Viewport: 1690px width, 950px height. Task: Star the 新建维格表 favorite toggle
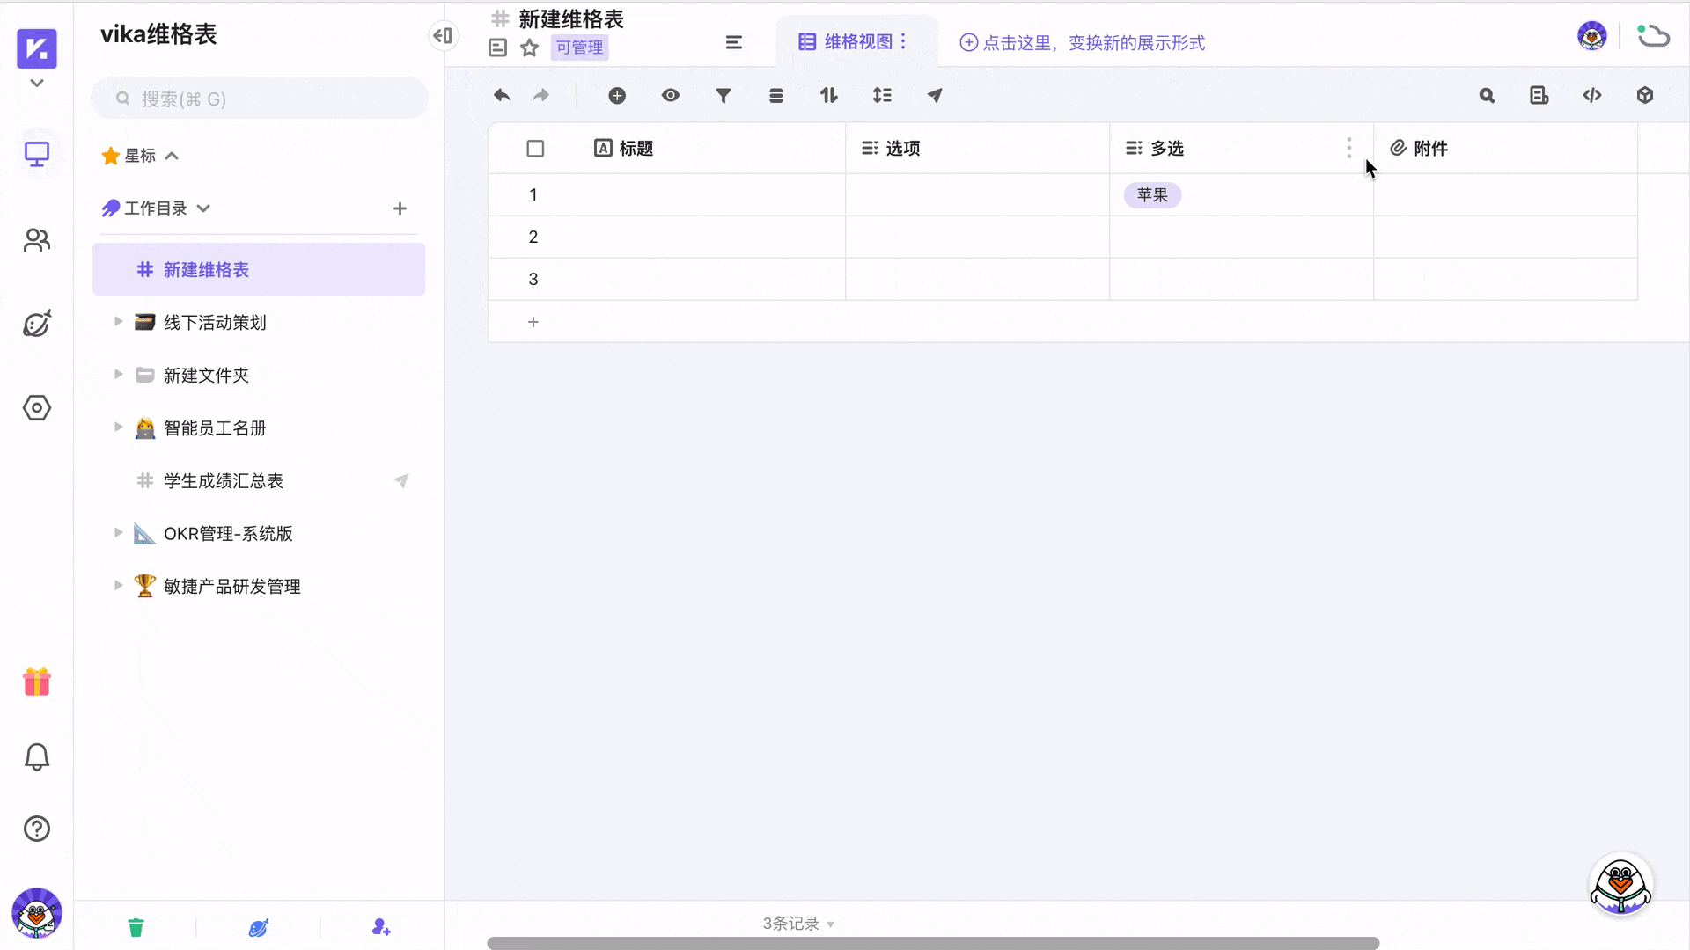[x=529, y=47]
